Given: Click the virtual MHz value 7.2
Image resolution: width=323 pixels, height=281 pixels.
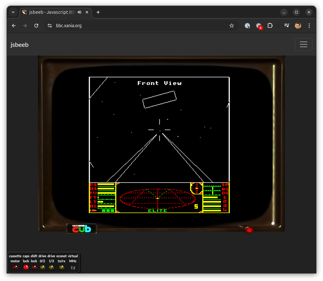Looking at the screenshot, I should pyautogui.click(x=73, y=268).
